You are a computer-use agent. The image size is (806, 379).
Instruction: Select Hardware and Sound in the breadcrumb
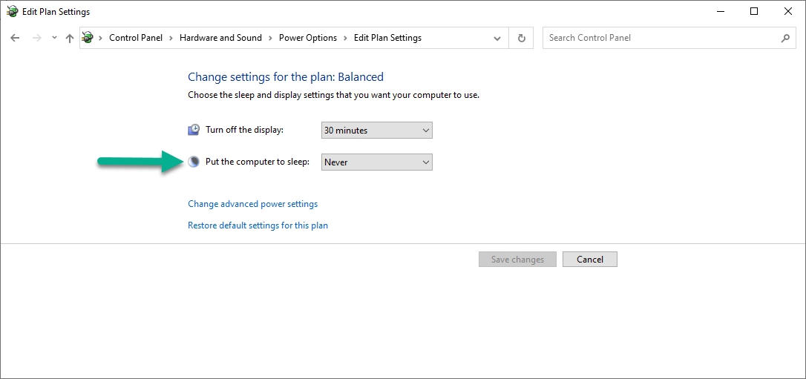tap(220, 38)
